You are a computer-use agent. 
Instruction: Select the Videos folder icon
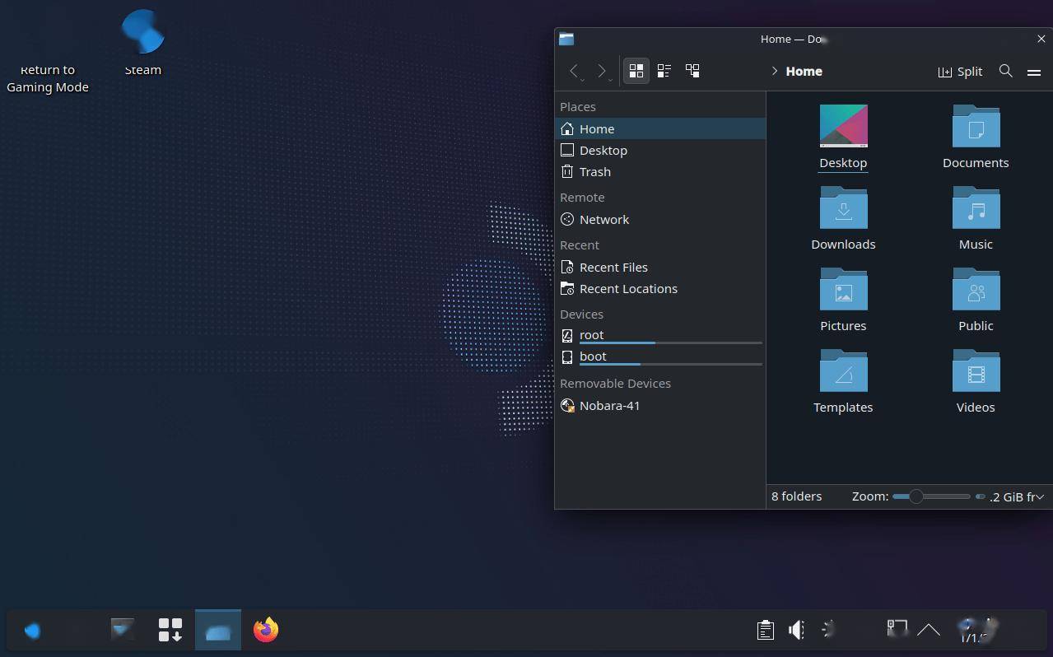click(976, 370)
